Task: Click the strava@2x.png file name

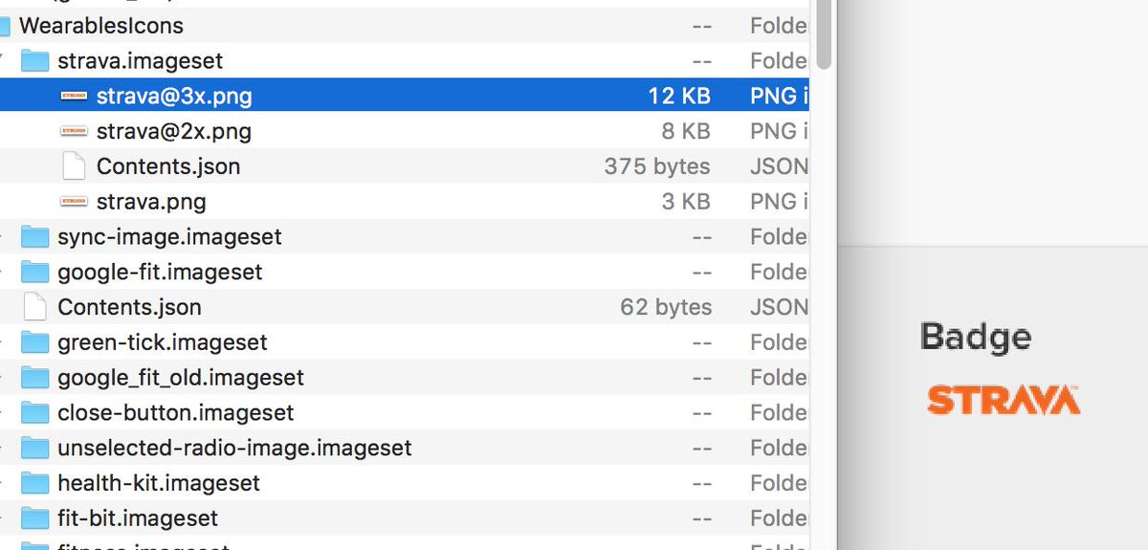Action: click(174, 131)
